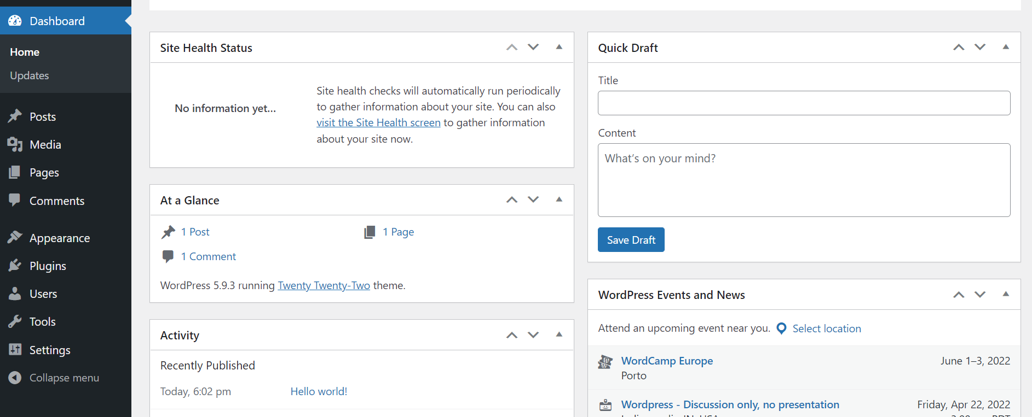Open the Updates submenu item
The height and width of the screenshot is (417, 1032).
click(x=30, y=75)
